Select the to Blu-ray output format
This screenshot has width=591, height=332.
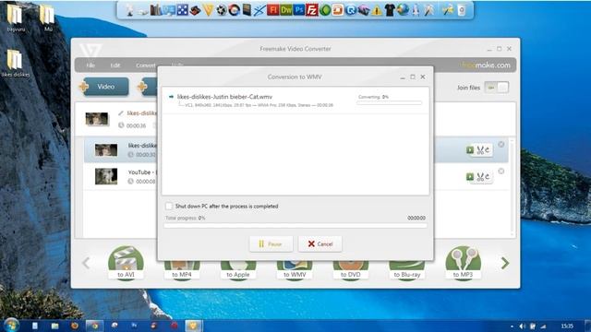tap(406, 269)
